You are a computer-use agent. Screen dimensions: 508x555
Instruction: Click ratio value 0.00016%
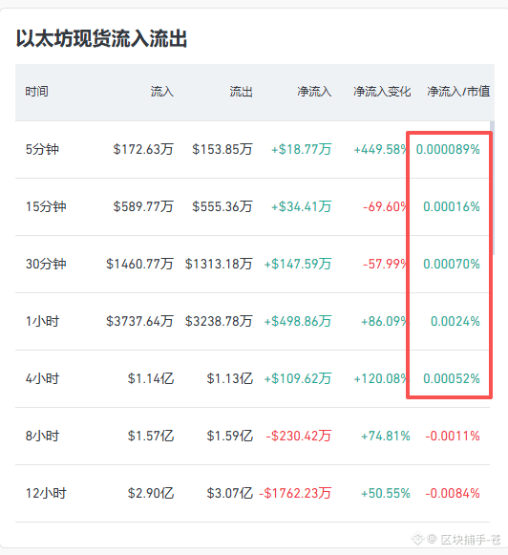pos(452,206)
